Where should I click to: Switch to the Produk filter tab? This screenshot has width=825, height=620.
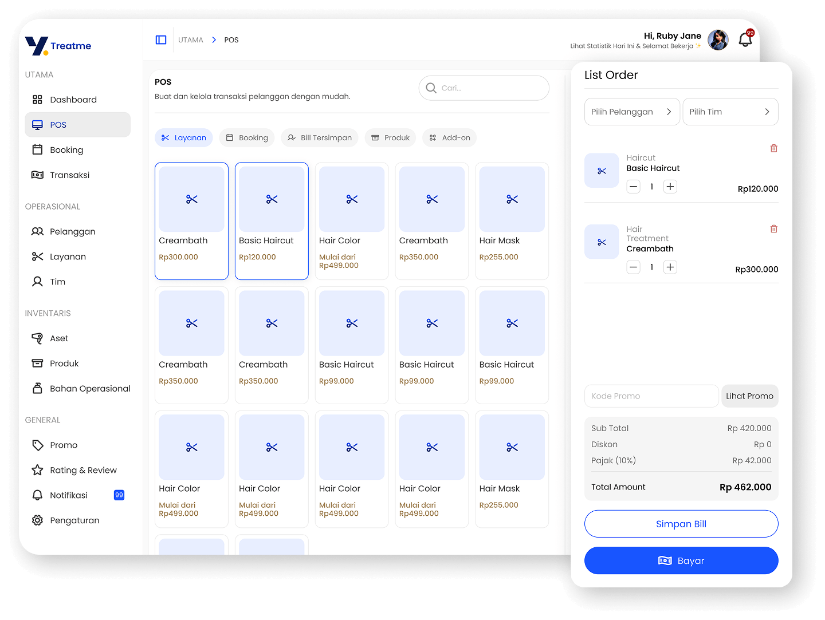pyautogui.click(x=391, y=138)
